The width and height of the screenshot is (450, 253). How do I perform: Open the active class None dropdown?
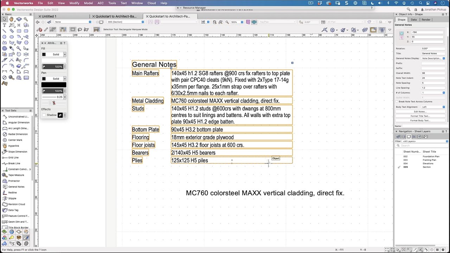73,22
